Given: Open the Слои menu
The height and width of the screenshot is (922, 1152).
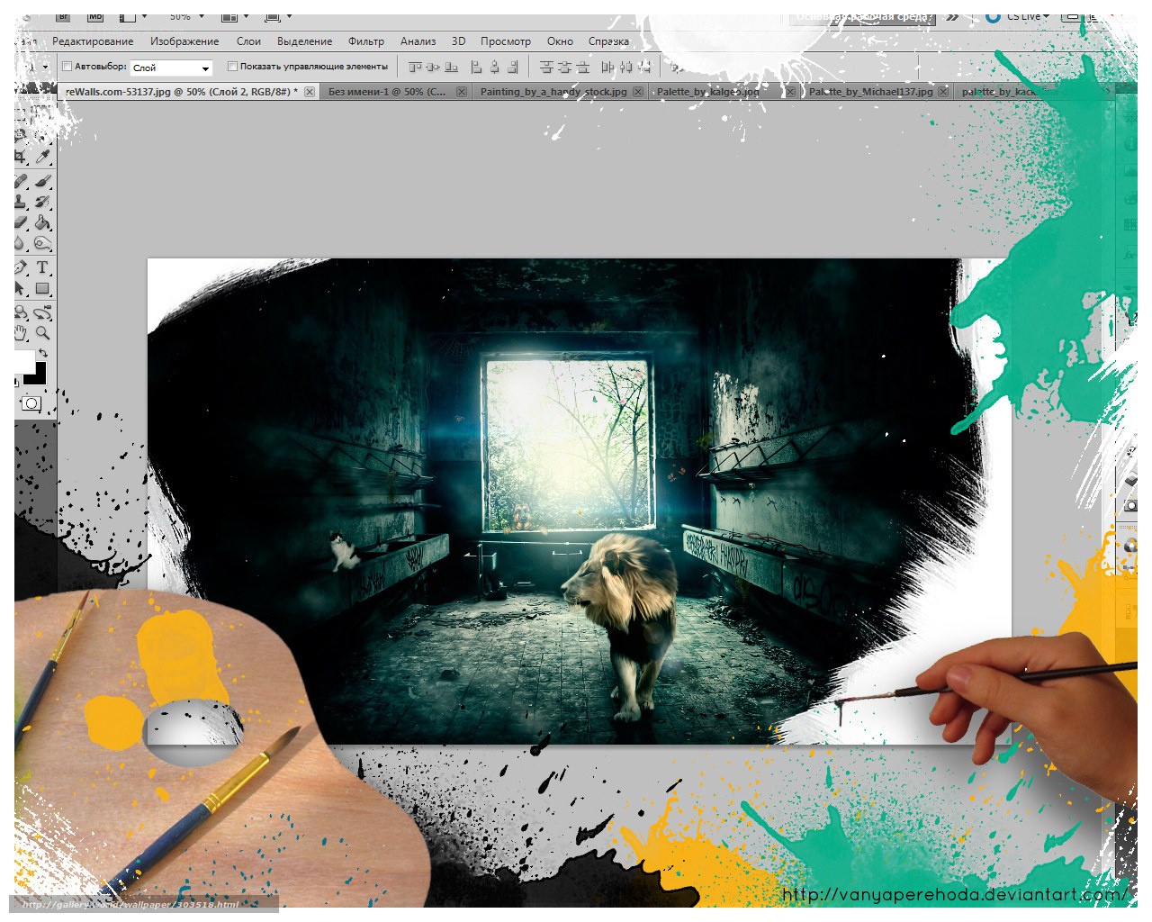Looking at the screenshot, I should tap(248, 41).
